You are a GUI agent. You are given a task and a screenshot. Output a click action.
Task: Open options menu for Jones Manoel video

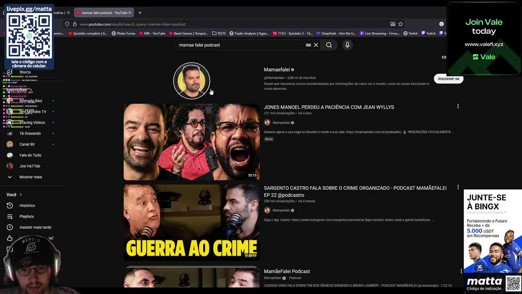(x=458, y=106)
